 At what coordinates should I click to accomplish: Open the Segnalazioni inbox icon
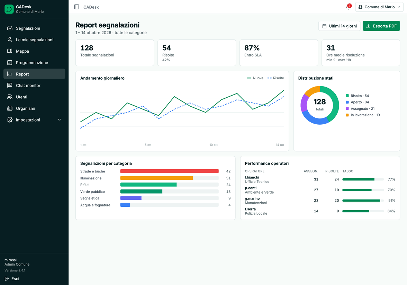(10, 28)
